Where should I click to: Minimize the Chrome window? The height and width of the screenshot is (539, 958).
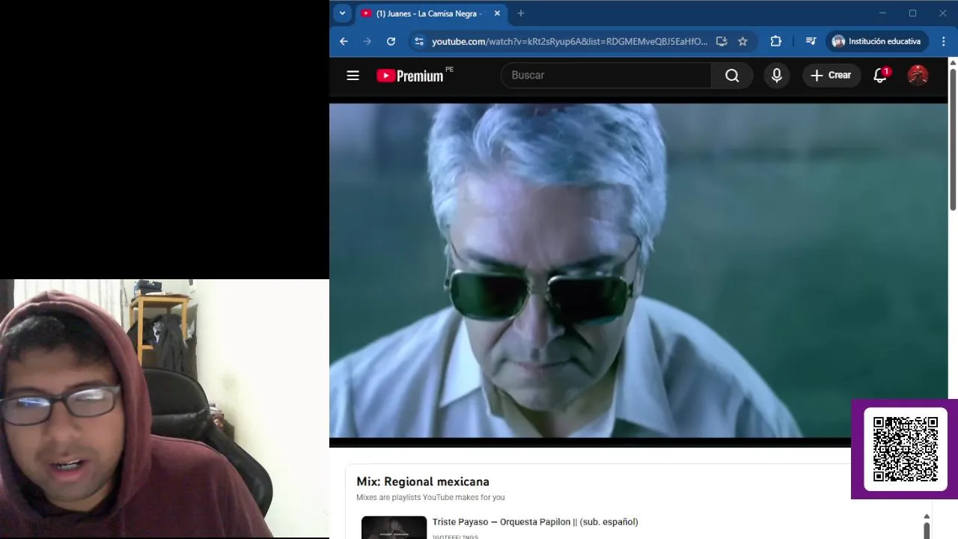tap(882, 13)
